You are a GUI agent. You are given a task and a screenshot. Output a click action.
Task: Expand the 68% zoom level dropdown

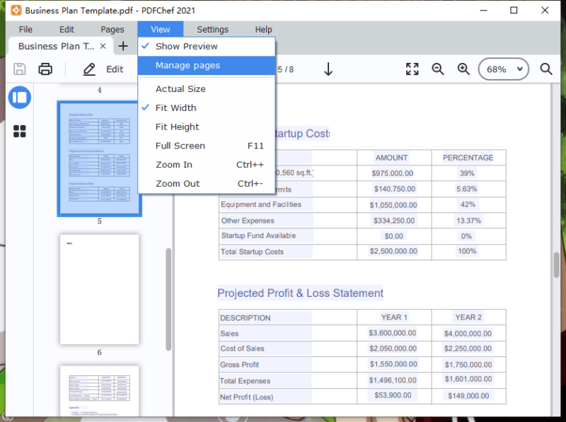click(x=504, y=69)
